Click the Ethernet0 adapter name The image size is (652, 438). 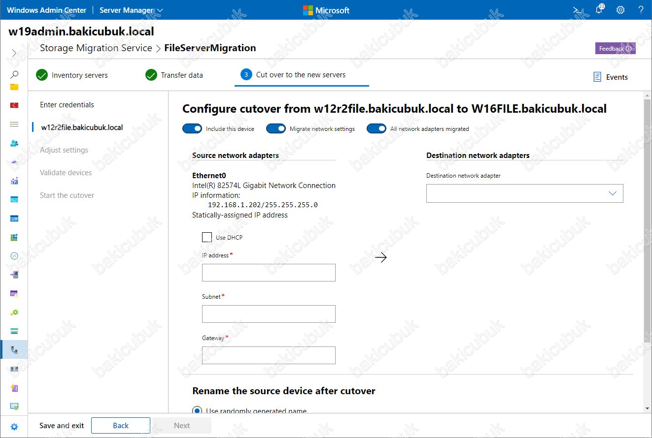(209, 176)
